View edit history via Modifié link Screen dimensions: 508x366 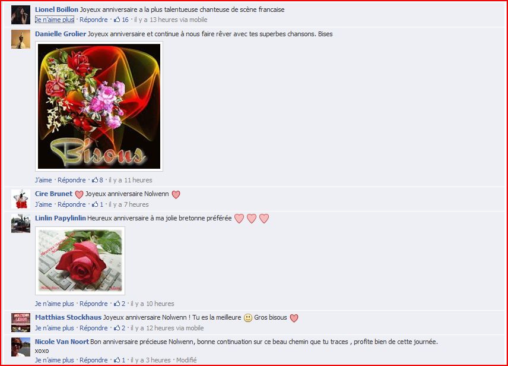point(186,360)
